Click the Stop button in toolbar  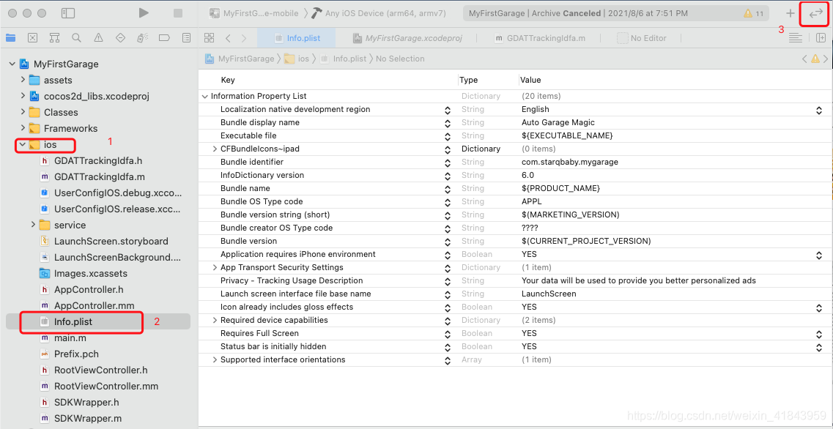pos(178,12)
